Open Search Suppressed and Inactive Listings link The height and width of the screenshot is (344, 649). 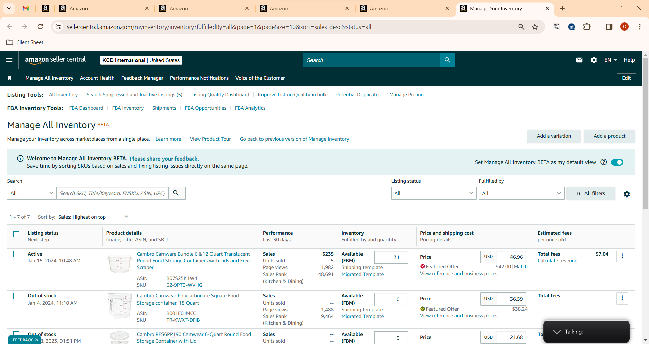(x=134, y=95)
